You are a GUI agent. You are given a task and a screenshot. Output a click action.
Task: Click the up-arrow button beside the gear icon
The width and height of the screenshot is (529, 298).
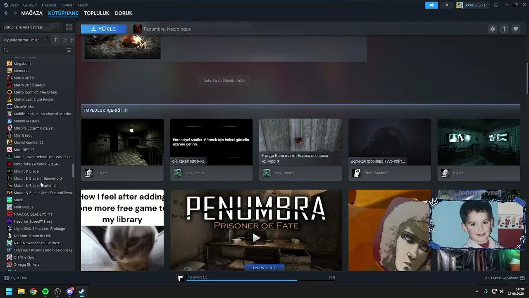pos(504,29)
